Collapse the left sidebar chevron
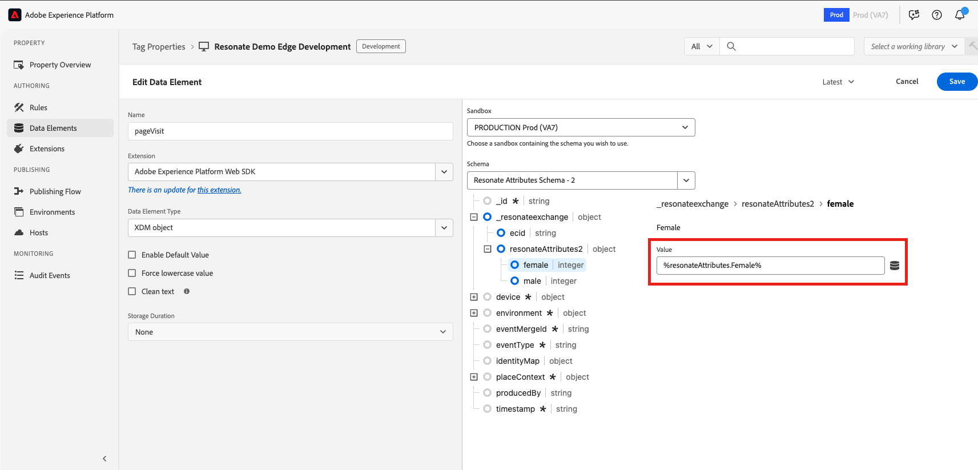The image size is (978, 470). [x=104, y=459]
